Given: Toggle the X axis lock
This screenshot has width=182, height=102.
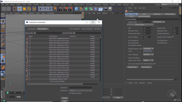Looking at the screenshot, I should [40, 9].
